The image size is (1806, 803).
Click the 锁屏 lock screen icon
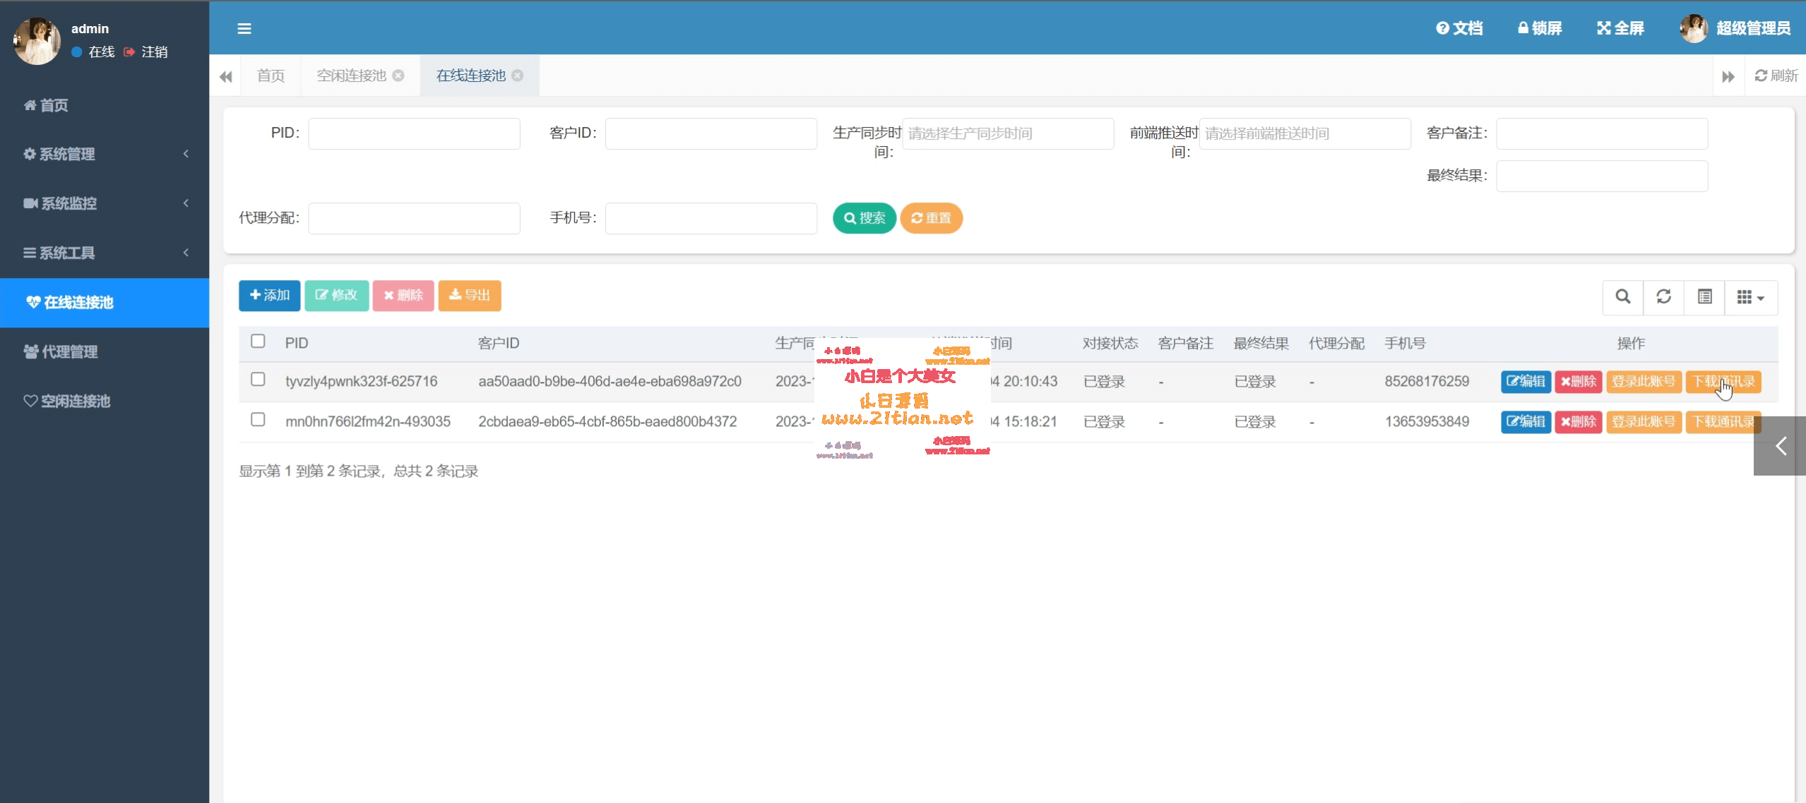click(1523, 28)
